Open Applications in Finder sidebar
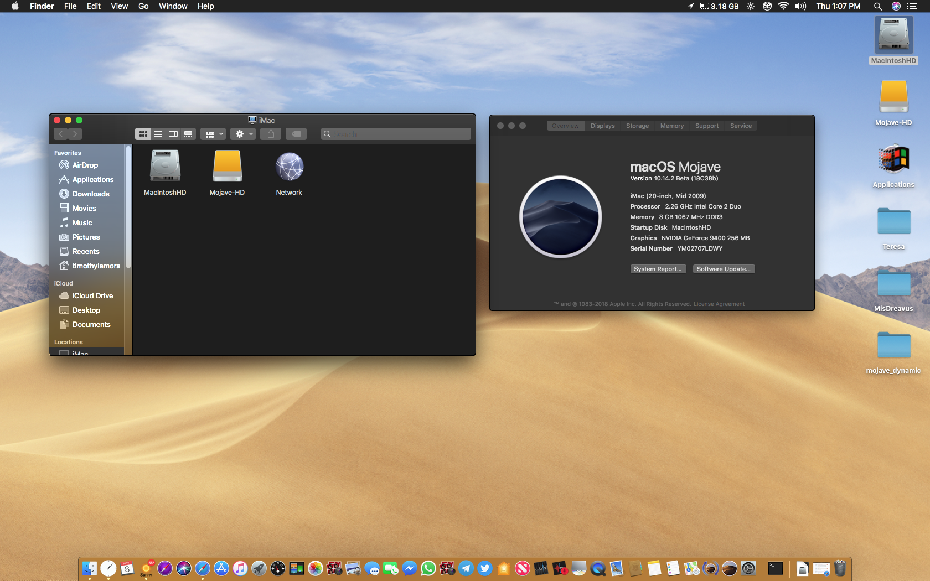This screenshot has height=581, width=930. pyautogui.click(x=86, y=179)
